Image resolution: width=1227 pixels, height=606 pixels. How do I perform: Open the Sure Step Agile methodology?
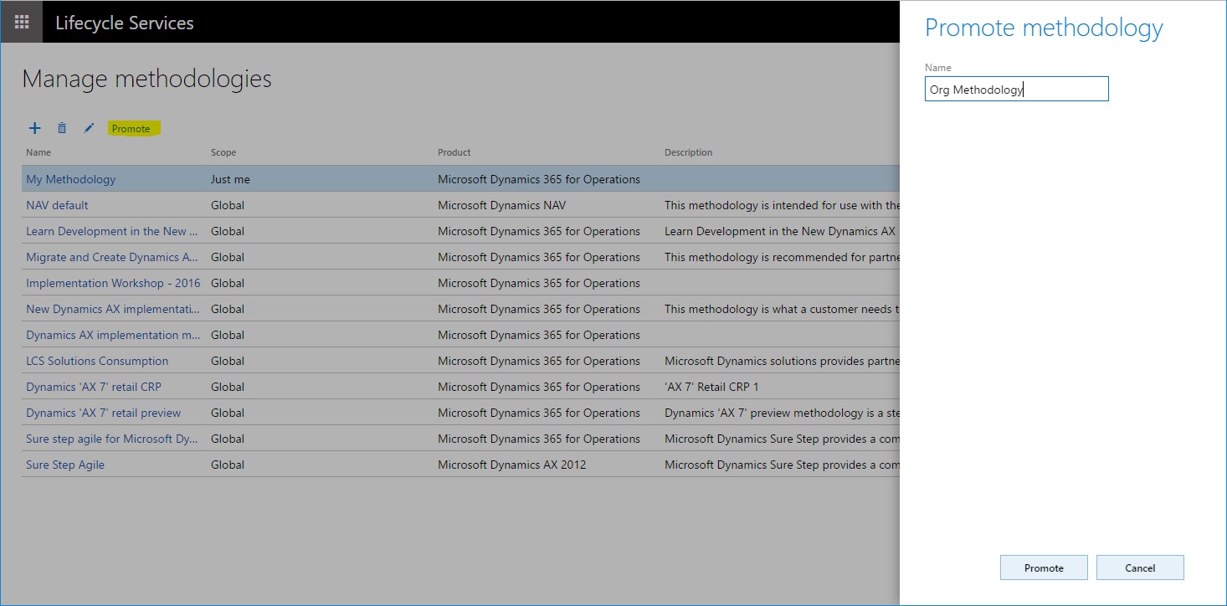tap(64, 465)
